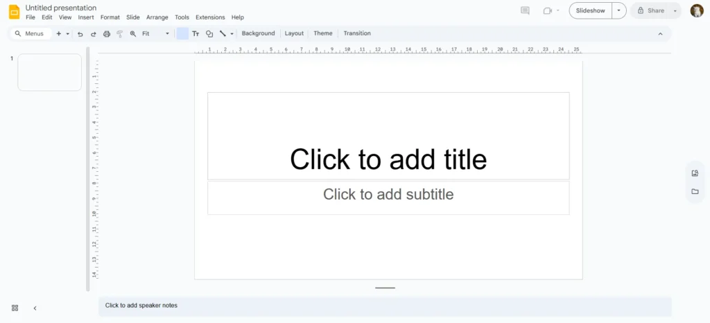The width and height of the screenshot is (710, 323).
Task: Open comment history icon
Action: pyautogui.click(x=526, y=10)
